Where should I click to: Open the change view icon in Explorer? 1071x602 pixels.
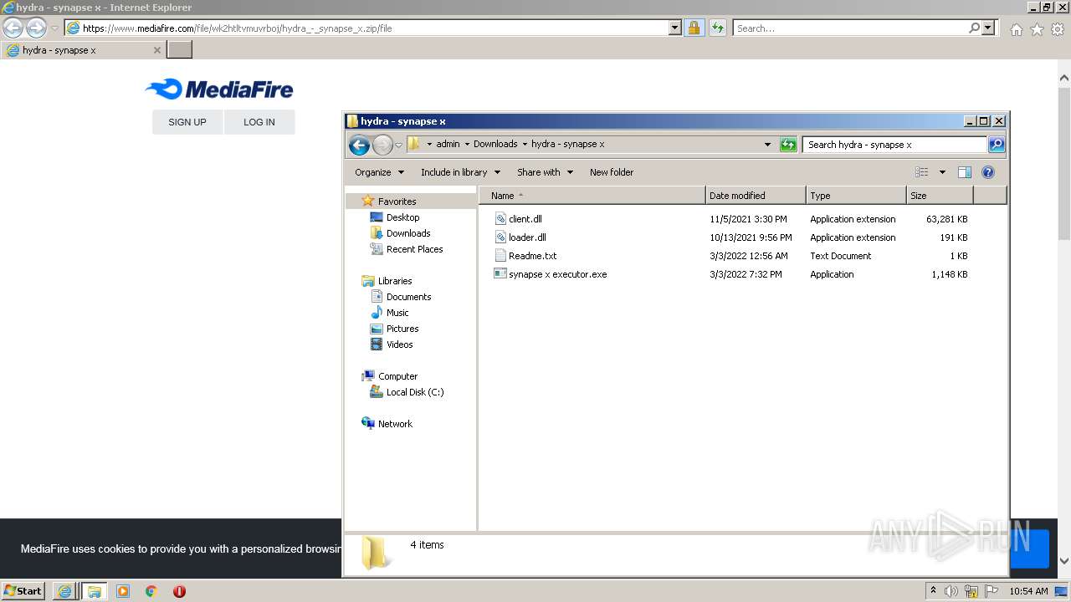[x=922, y=172]
